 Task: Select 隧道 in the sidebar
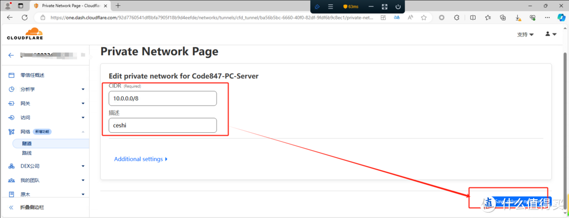tap(51, 143)
